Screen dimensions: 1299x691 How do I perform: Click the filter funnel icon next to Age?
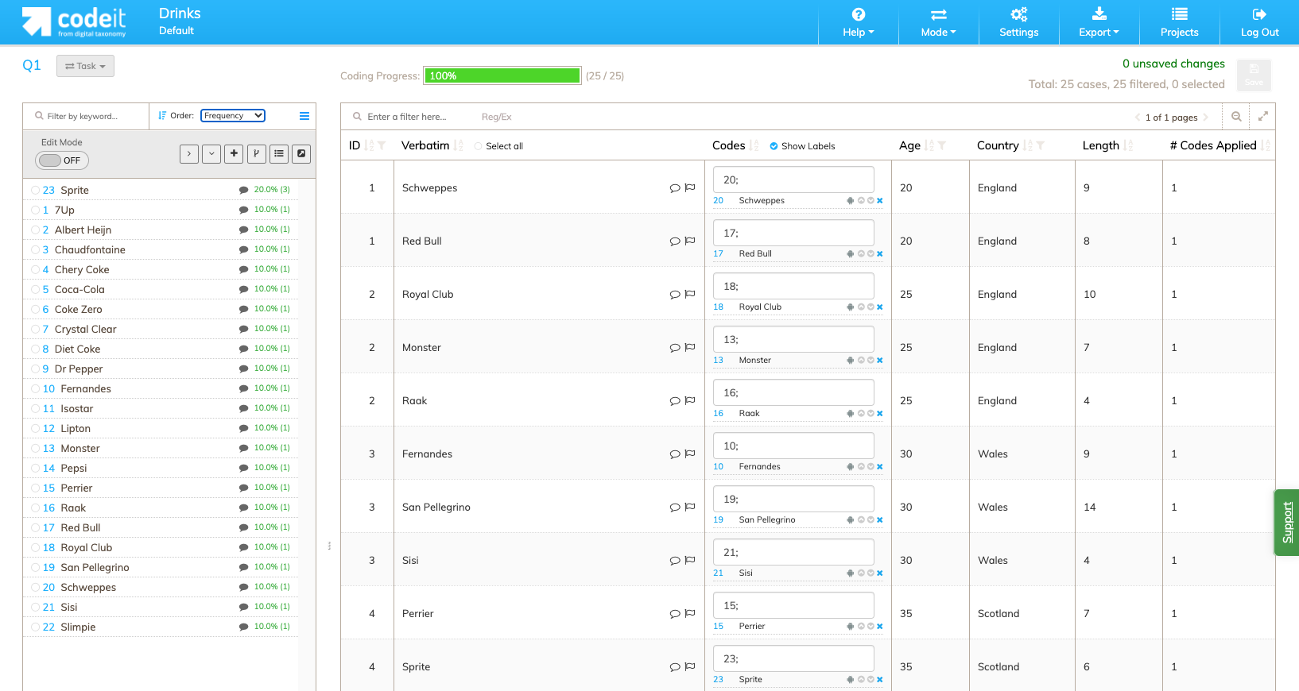click(942, 145)
